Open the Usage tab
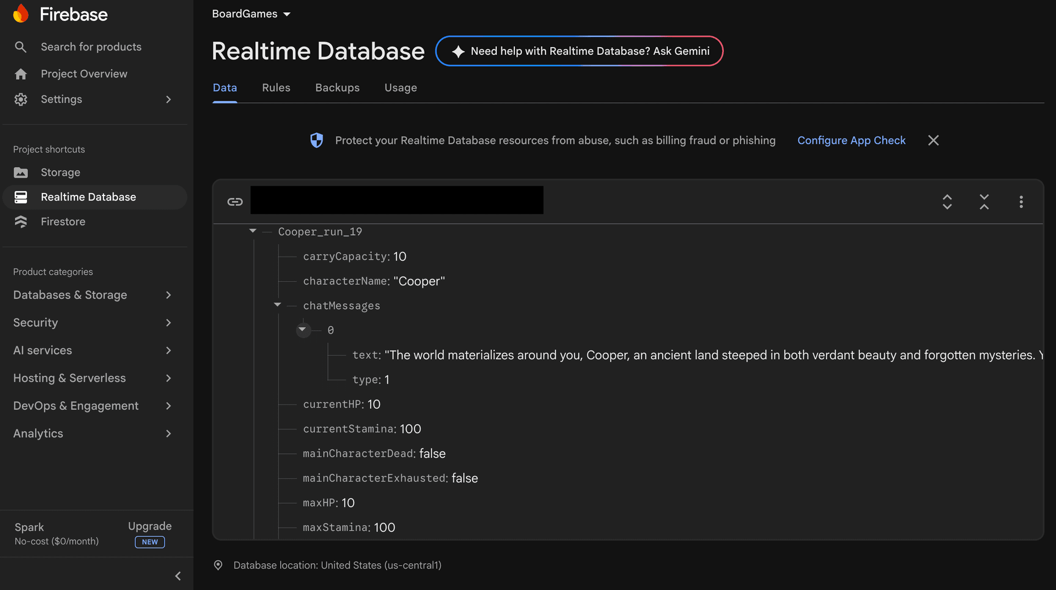Screen dimensions: 1056x590 pyautogui.click(x=400, y=88)
